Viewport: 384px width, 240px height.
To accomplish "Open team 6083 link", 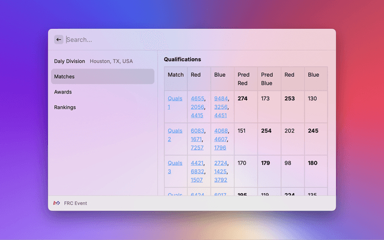I will [x=197, y=131].
